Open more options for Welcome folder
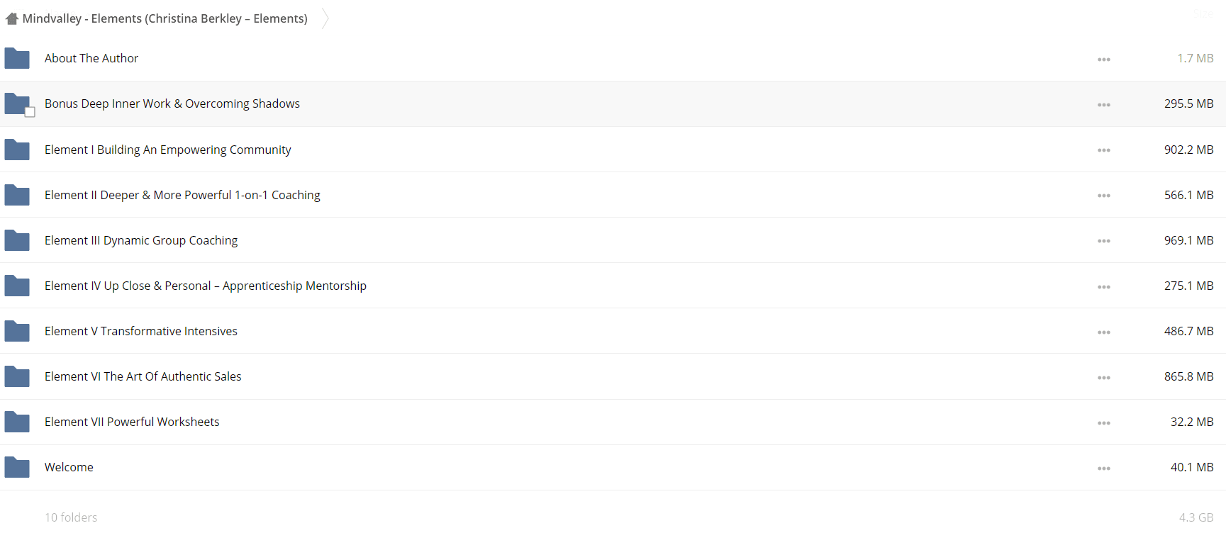 tap(1104, 468)
